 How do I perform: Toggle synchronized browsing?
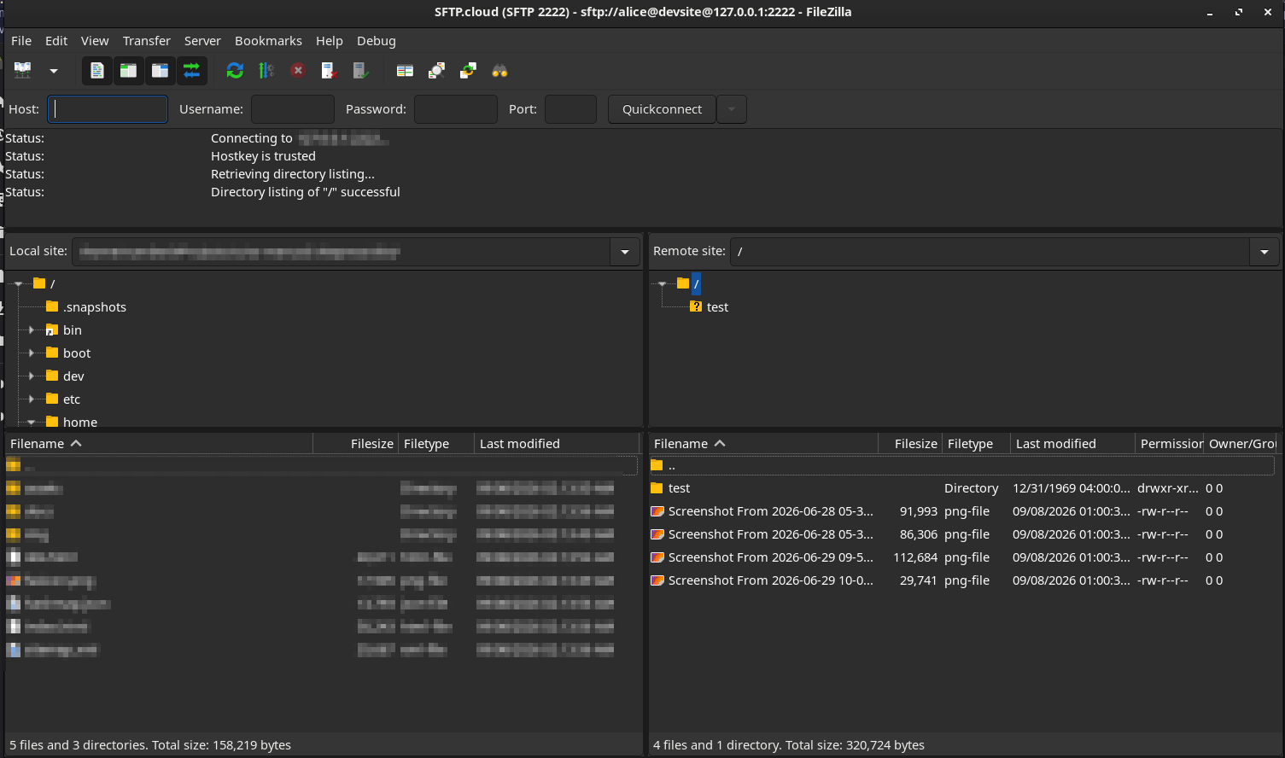pos(469,71)
